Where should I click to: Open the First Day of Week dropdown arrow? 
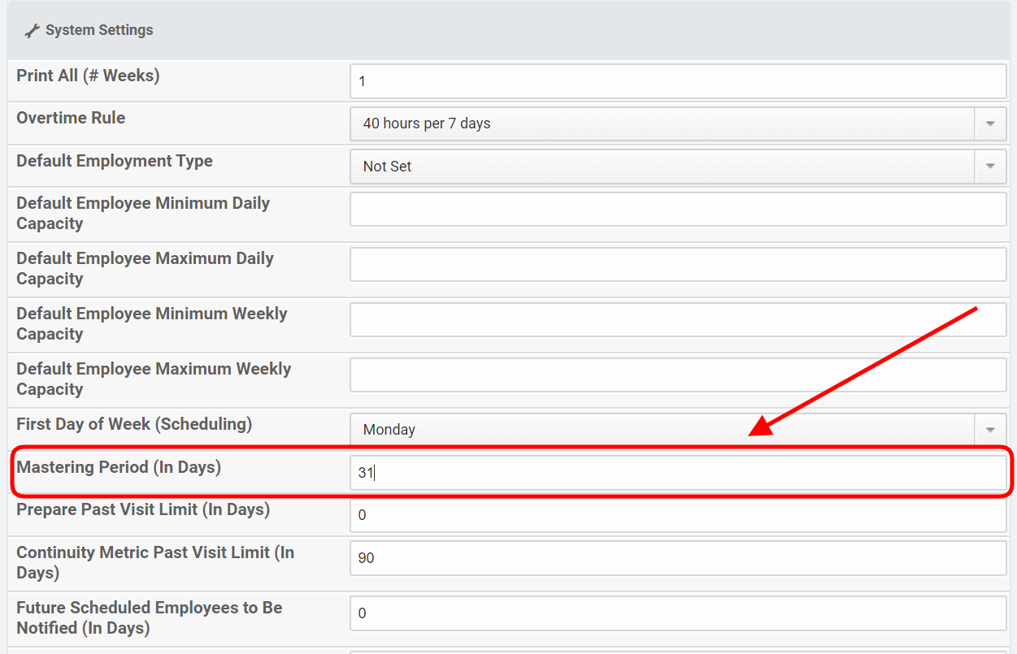990,429
